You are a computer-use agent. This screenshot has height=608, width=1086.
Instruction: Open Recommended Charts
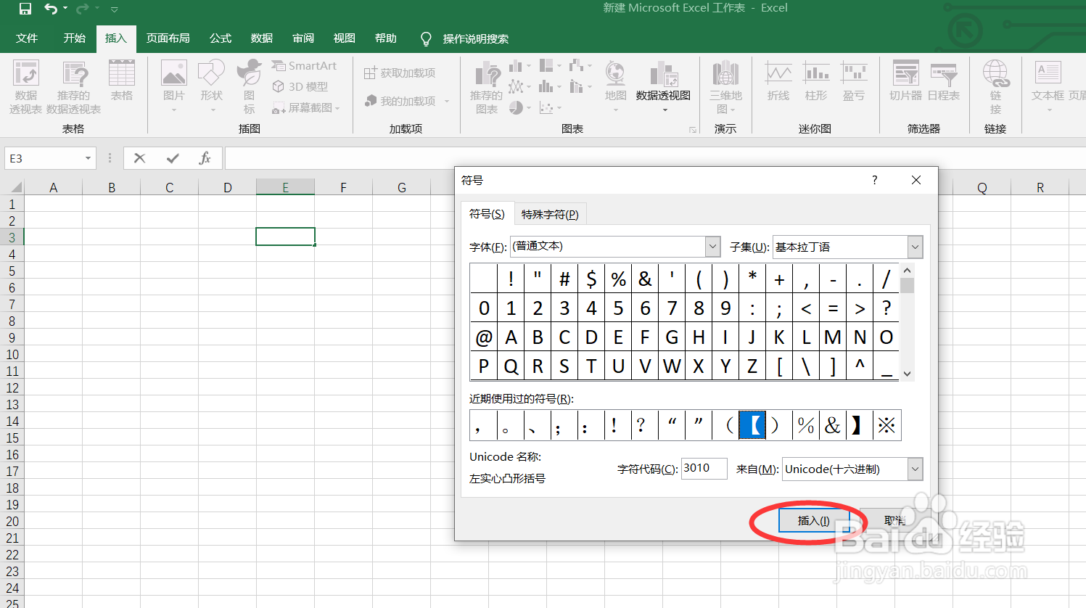tap(486, 87)
